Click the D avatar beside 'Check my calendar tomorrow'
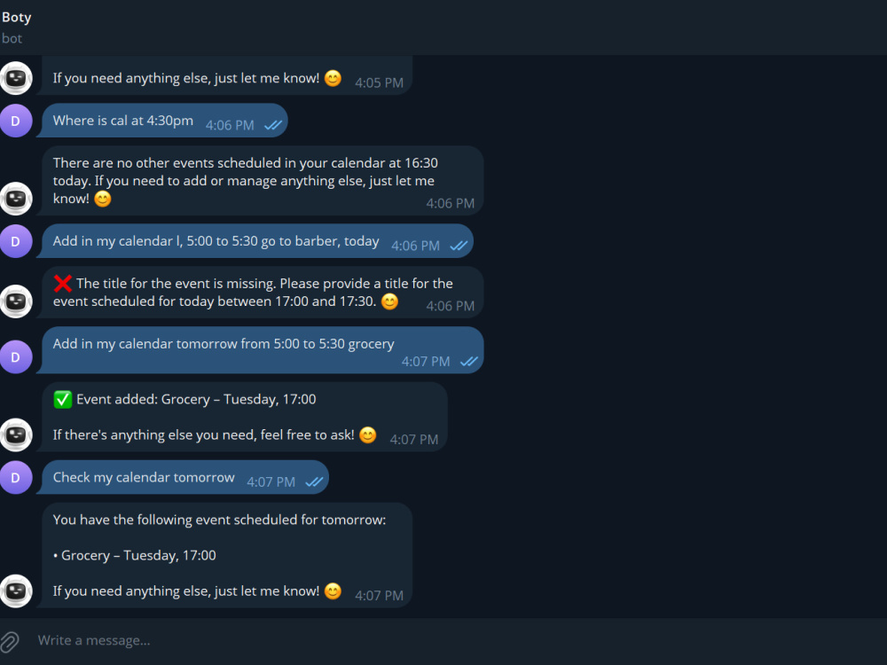This screenshot has width=887, height=665. [16, 478]
